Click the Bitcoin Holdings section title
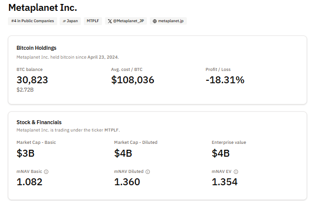Screen dimensions: 312x201 coord(36,48)
